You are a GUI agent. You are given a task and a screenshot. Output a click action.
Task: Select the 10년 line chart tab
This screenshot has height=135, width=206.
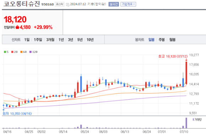pos(90,40)
